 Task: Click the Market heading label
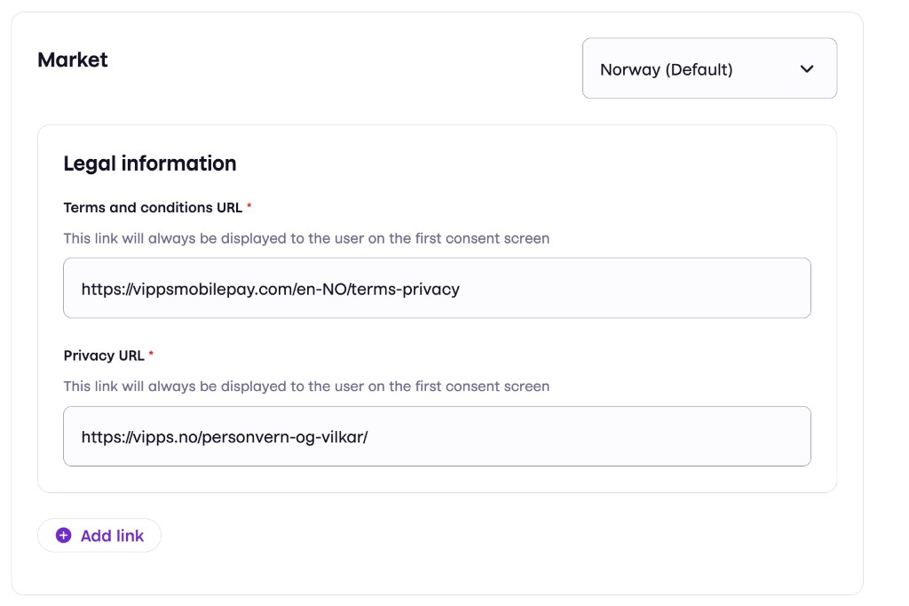tap(72, 60)
